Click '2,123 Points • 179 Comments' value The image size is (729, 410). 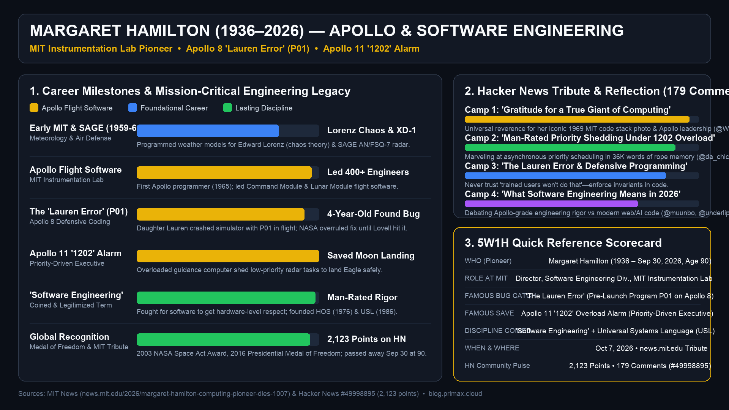click(x=640, y=366)
